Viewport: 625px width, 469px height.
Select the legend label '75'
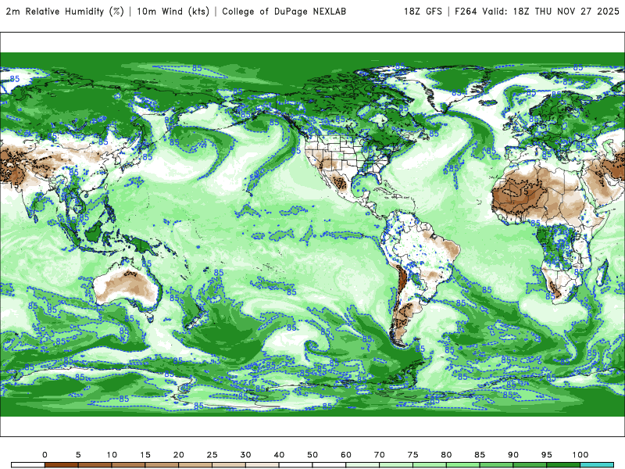point(413,455)
